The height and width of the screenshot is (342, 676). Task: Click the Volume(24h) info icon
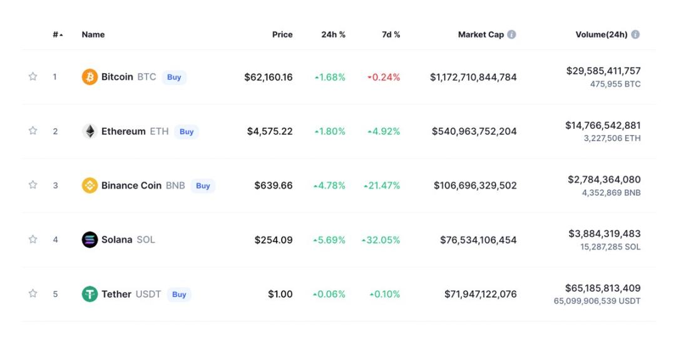click(635, 34)
